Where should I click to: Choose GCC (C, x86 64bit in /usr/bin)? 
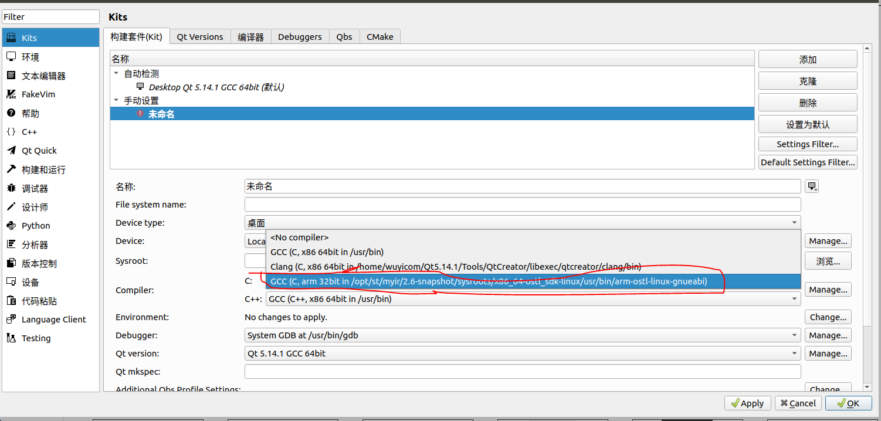[533, 252]
